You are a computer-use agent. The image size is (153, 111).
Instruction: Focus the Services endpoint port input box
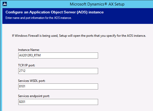tap(58, 102)
